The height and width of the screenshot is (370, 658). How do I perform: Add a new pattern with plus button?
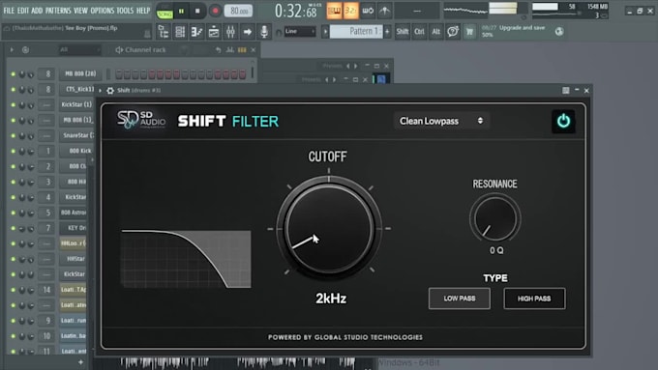[x=387, y=32]
